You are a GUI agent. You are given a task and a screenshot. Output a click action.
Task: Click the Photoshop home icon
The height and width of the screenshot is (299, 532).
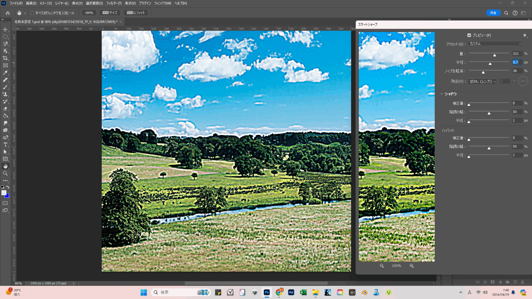point(8,13)
